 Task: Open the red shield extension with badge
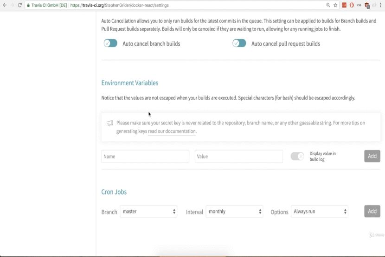pos(367,6)
